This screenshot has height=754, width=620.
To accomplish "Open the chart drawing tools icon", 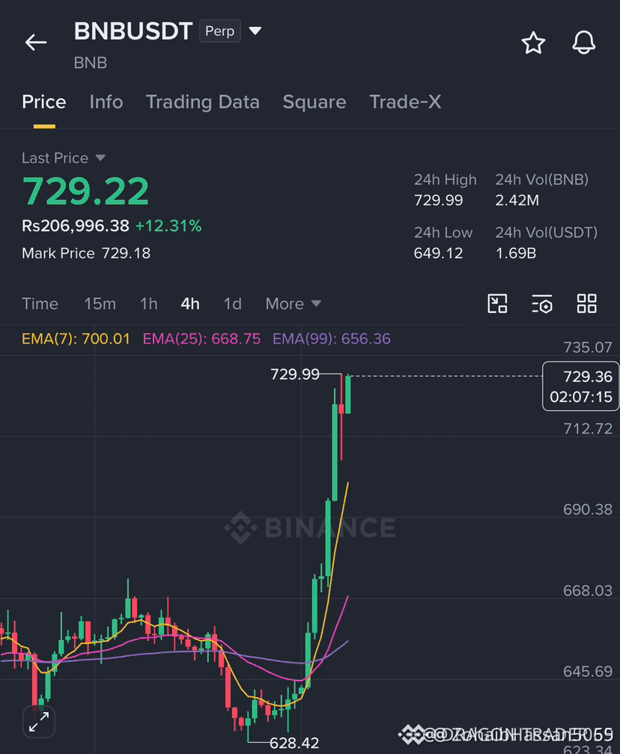I will [497, 304].
